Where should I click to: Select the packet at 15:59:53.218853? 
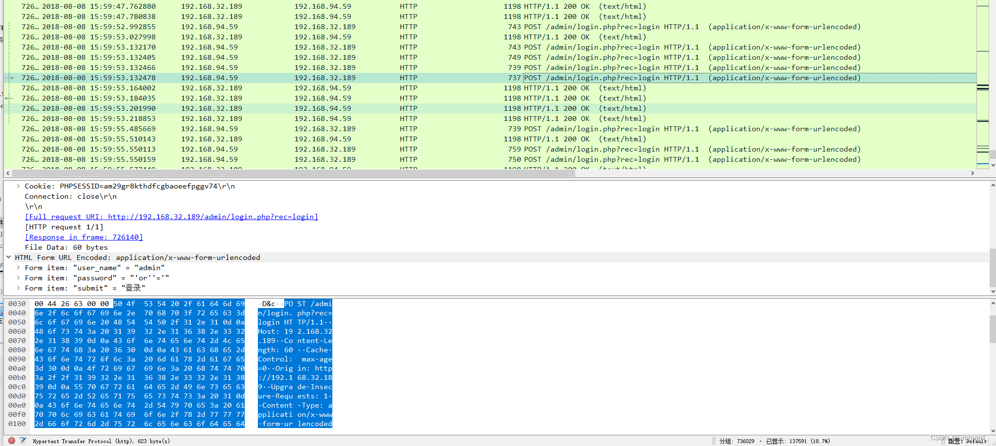(490, 119)
